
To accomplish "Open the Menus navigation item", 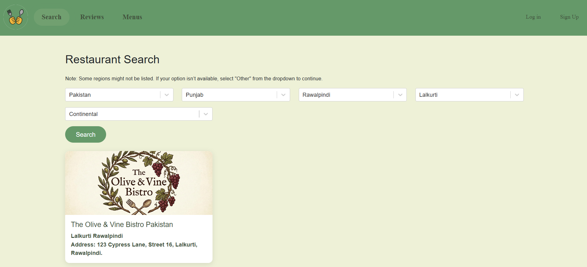I will pos(132,17).
